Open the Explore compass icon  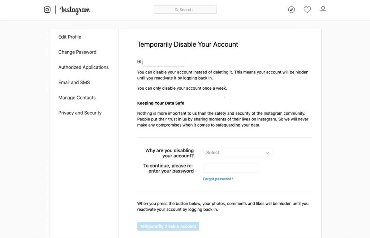pos(292,10)
